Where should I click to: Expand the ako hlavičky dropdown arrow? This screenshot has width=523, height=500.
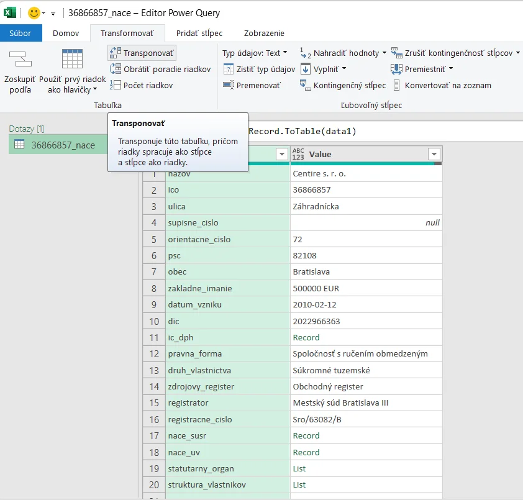pos(95,89)
